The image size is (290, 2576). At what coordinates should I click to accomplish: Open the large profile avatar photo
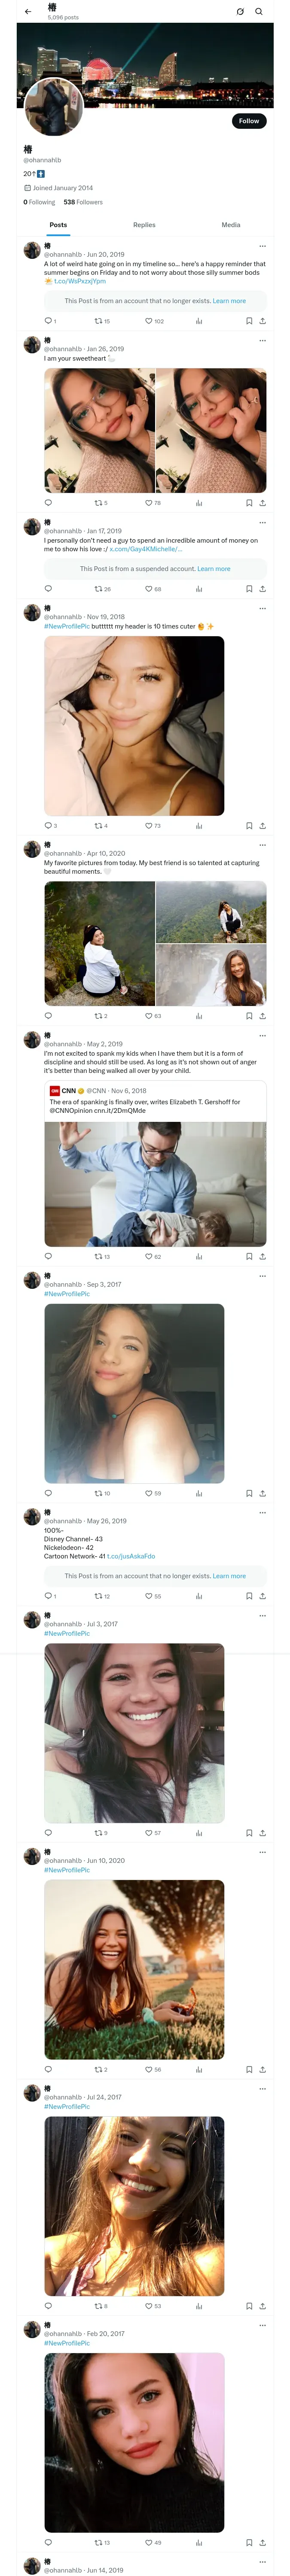pyautogui.click(x=53, y=107)
